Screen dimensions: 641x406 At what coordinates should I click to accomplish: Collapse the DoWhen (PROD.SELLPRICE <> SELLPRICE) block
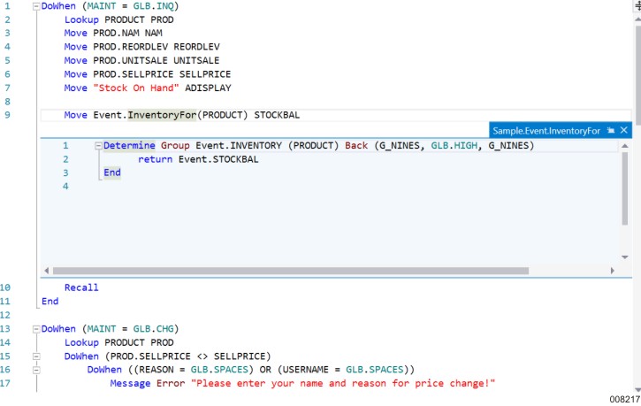(x=36, y=356)
